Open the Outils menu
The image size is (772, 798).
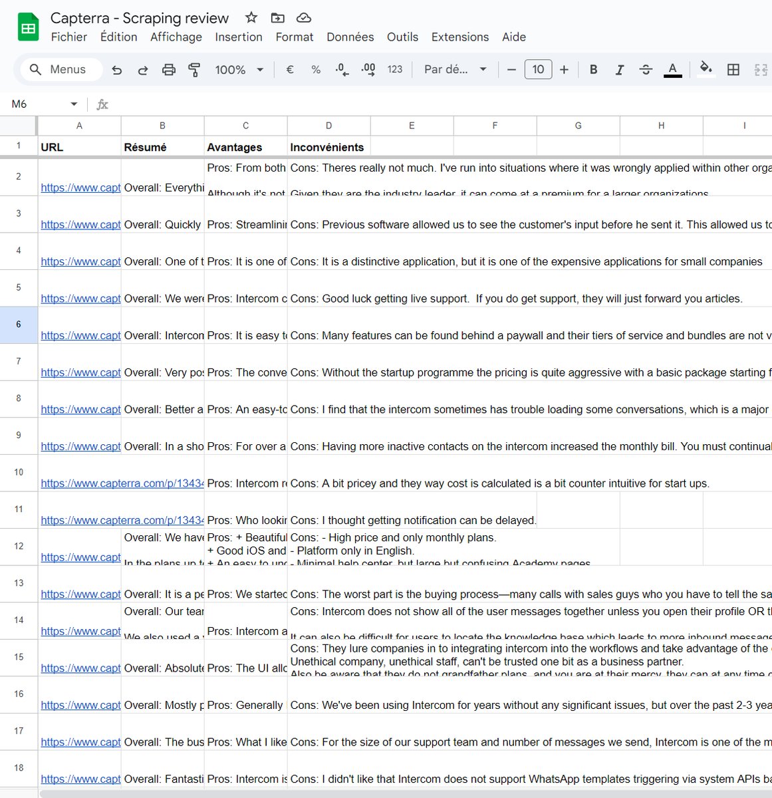(403, 37)
